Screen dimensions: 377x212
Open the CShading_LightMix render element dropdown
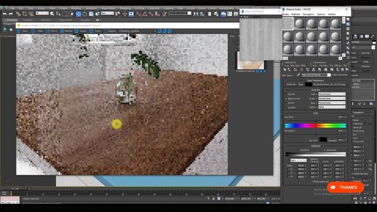(x=137, y=31)
